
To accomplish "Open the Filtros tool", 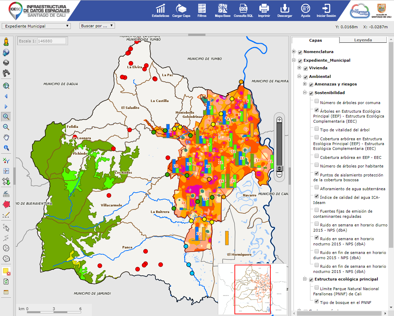I will pos(202,9).
